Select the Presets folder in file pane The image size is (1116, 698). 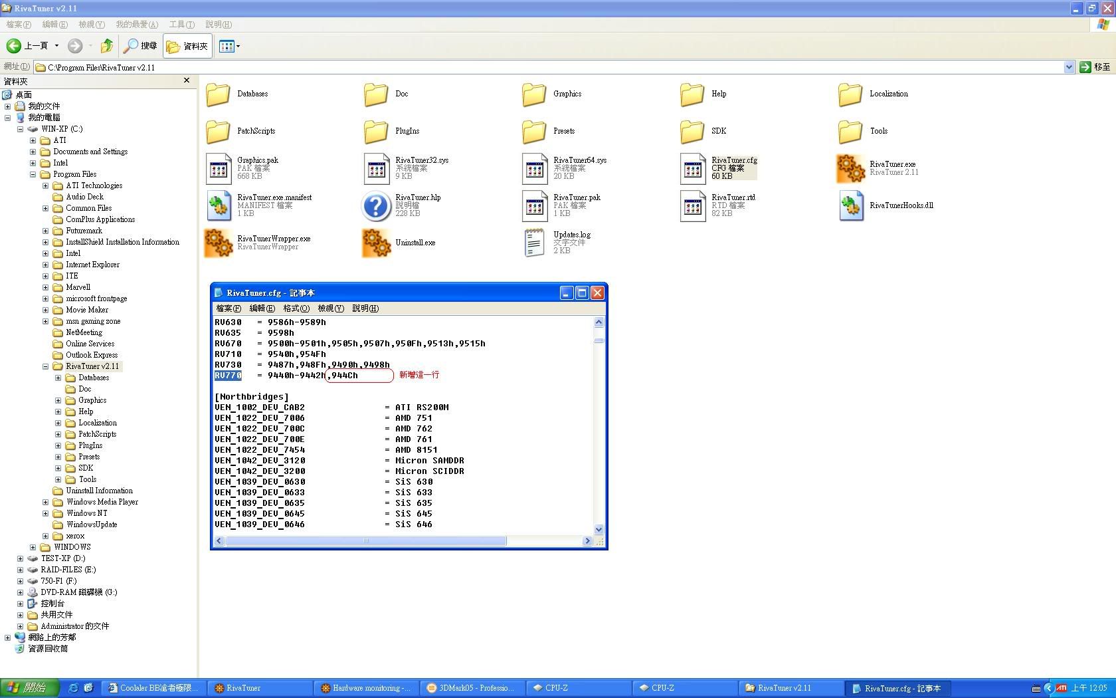click(x=534, y=132)
